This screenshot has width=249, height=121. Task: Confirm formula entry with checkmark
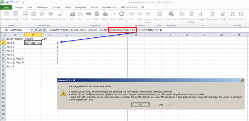(x=40, y=30)
